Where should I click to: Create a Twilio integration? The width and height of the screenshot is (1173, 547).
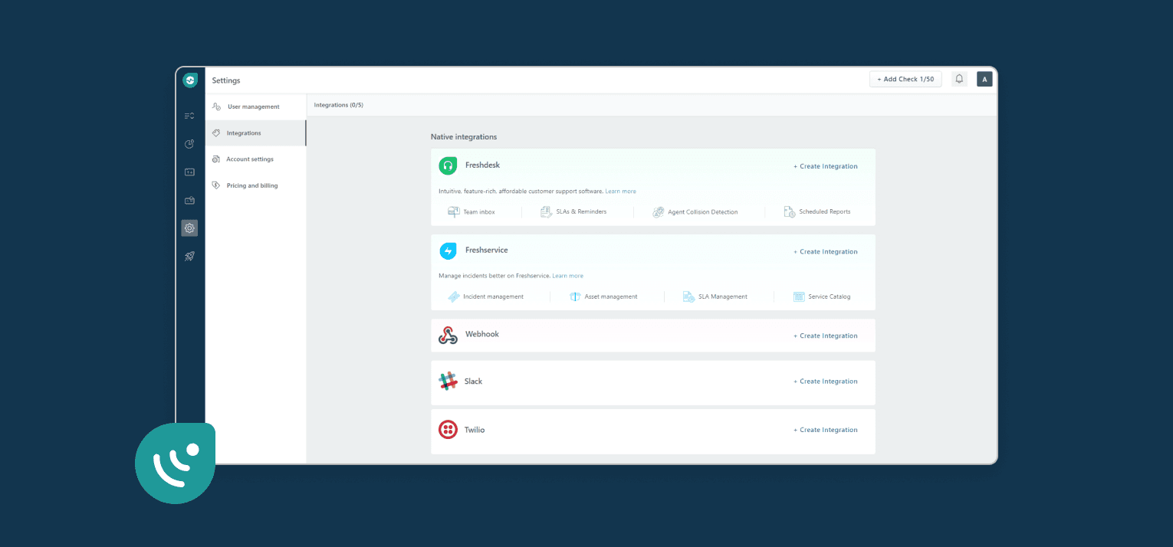click(x=826, y=430)
